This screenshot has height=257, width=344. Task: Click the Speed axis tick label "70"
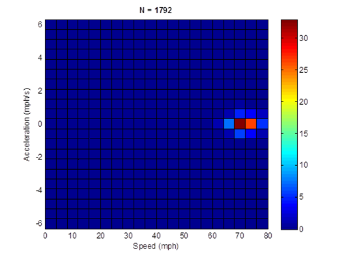coord(240,236)
